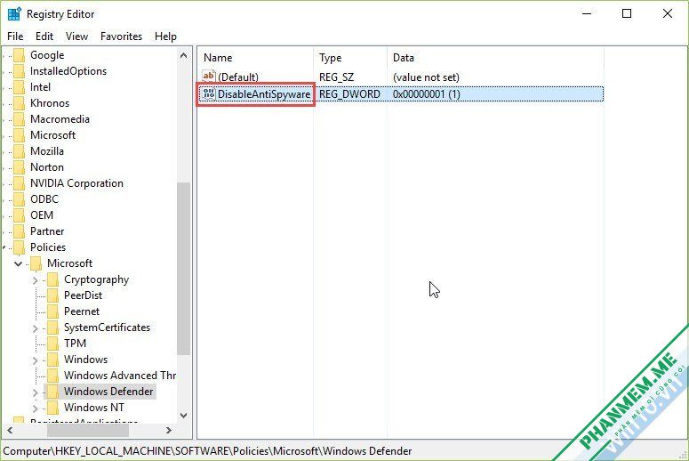The image size is (689, 461).
Task: Click the Google key folder icon
Action: pos(19,55)
